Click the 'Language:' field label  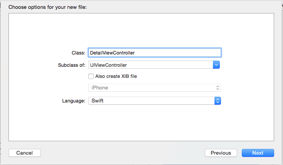[x=74, y=101]
